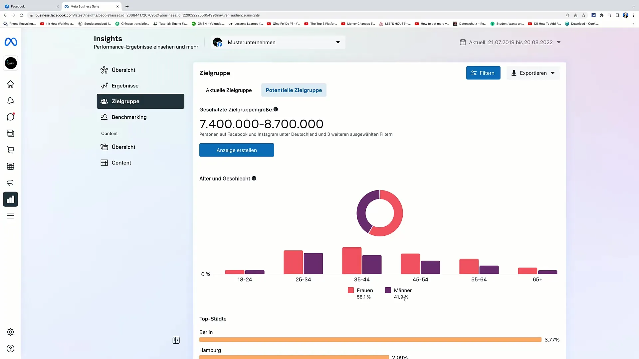Click the Ergebnisse sidebar icon
639x359 pixels.
click(x=104, y=85)
